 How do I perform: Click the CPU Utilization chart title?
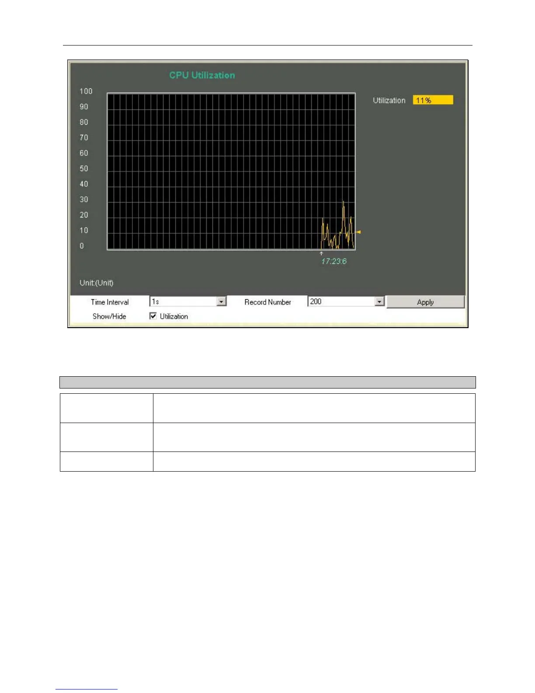202,75
